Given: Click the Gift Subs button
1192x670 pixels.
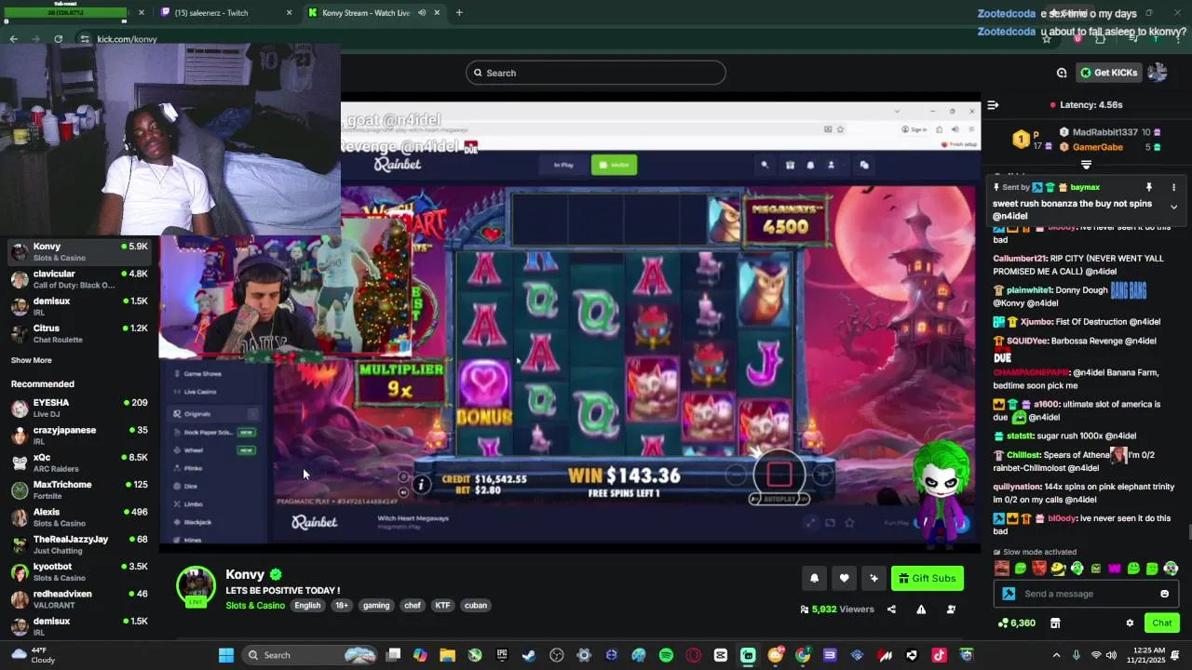Looking at the screenshot, I should pos(927,578).
